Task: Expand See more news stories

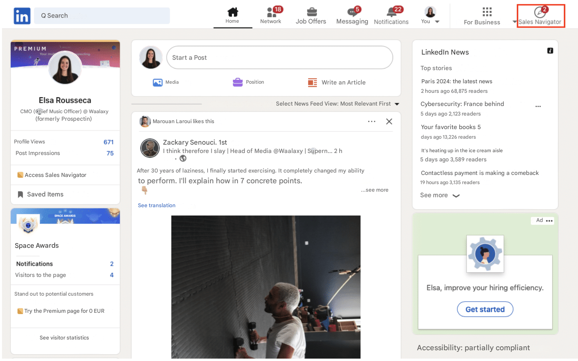Action: pyautogui.click(x=440, y=195)
